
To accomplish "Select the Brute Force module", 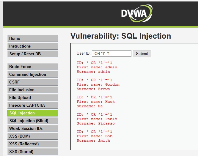I will [33, 67].
